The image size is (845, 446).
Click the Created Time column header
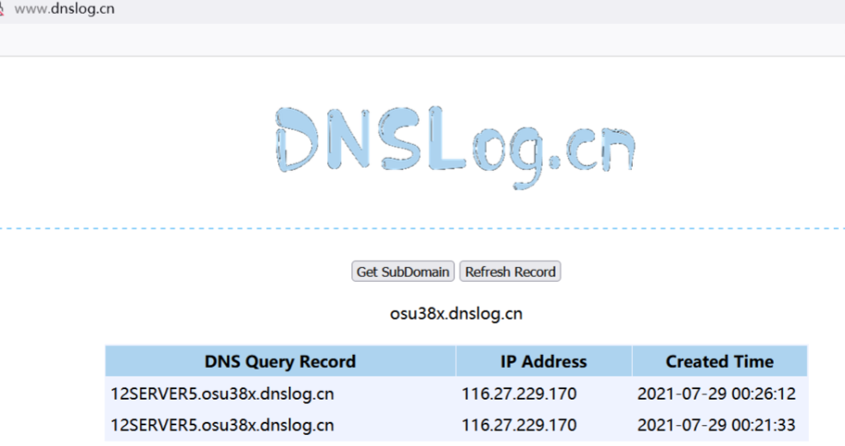click(x=720, y=361)
